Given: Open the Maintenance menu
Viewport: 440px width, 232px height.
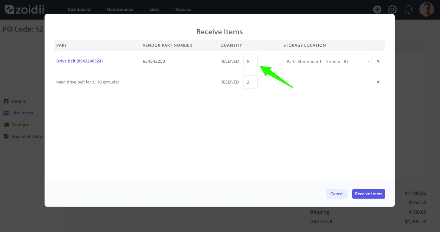Looking at the screenshot, I should point(120,9).
